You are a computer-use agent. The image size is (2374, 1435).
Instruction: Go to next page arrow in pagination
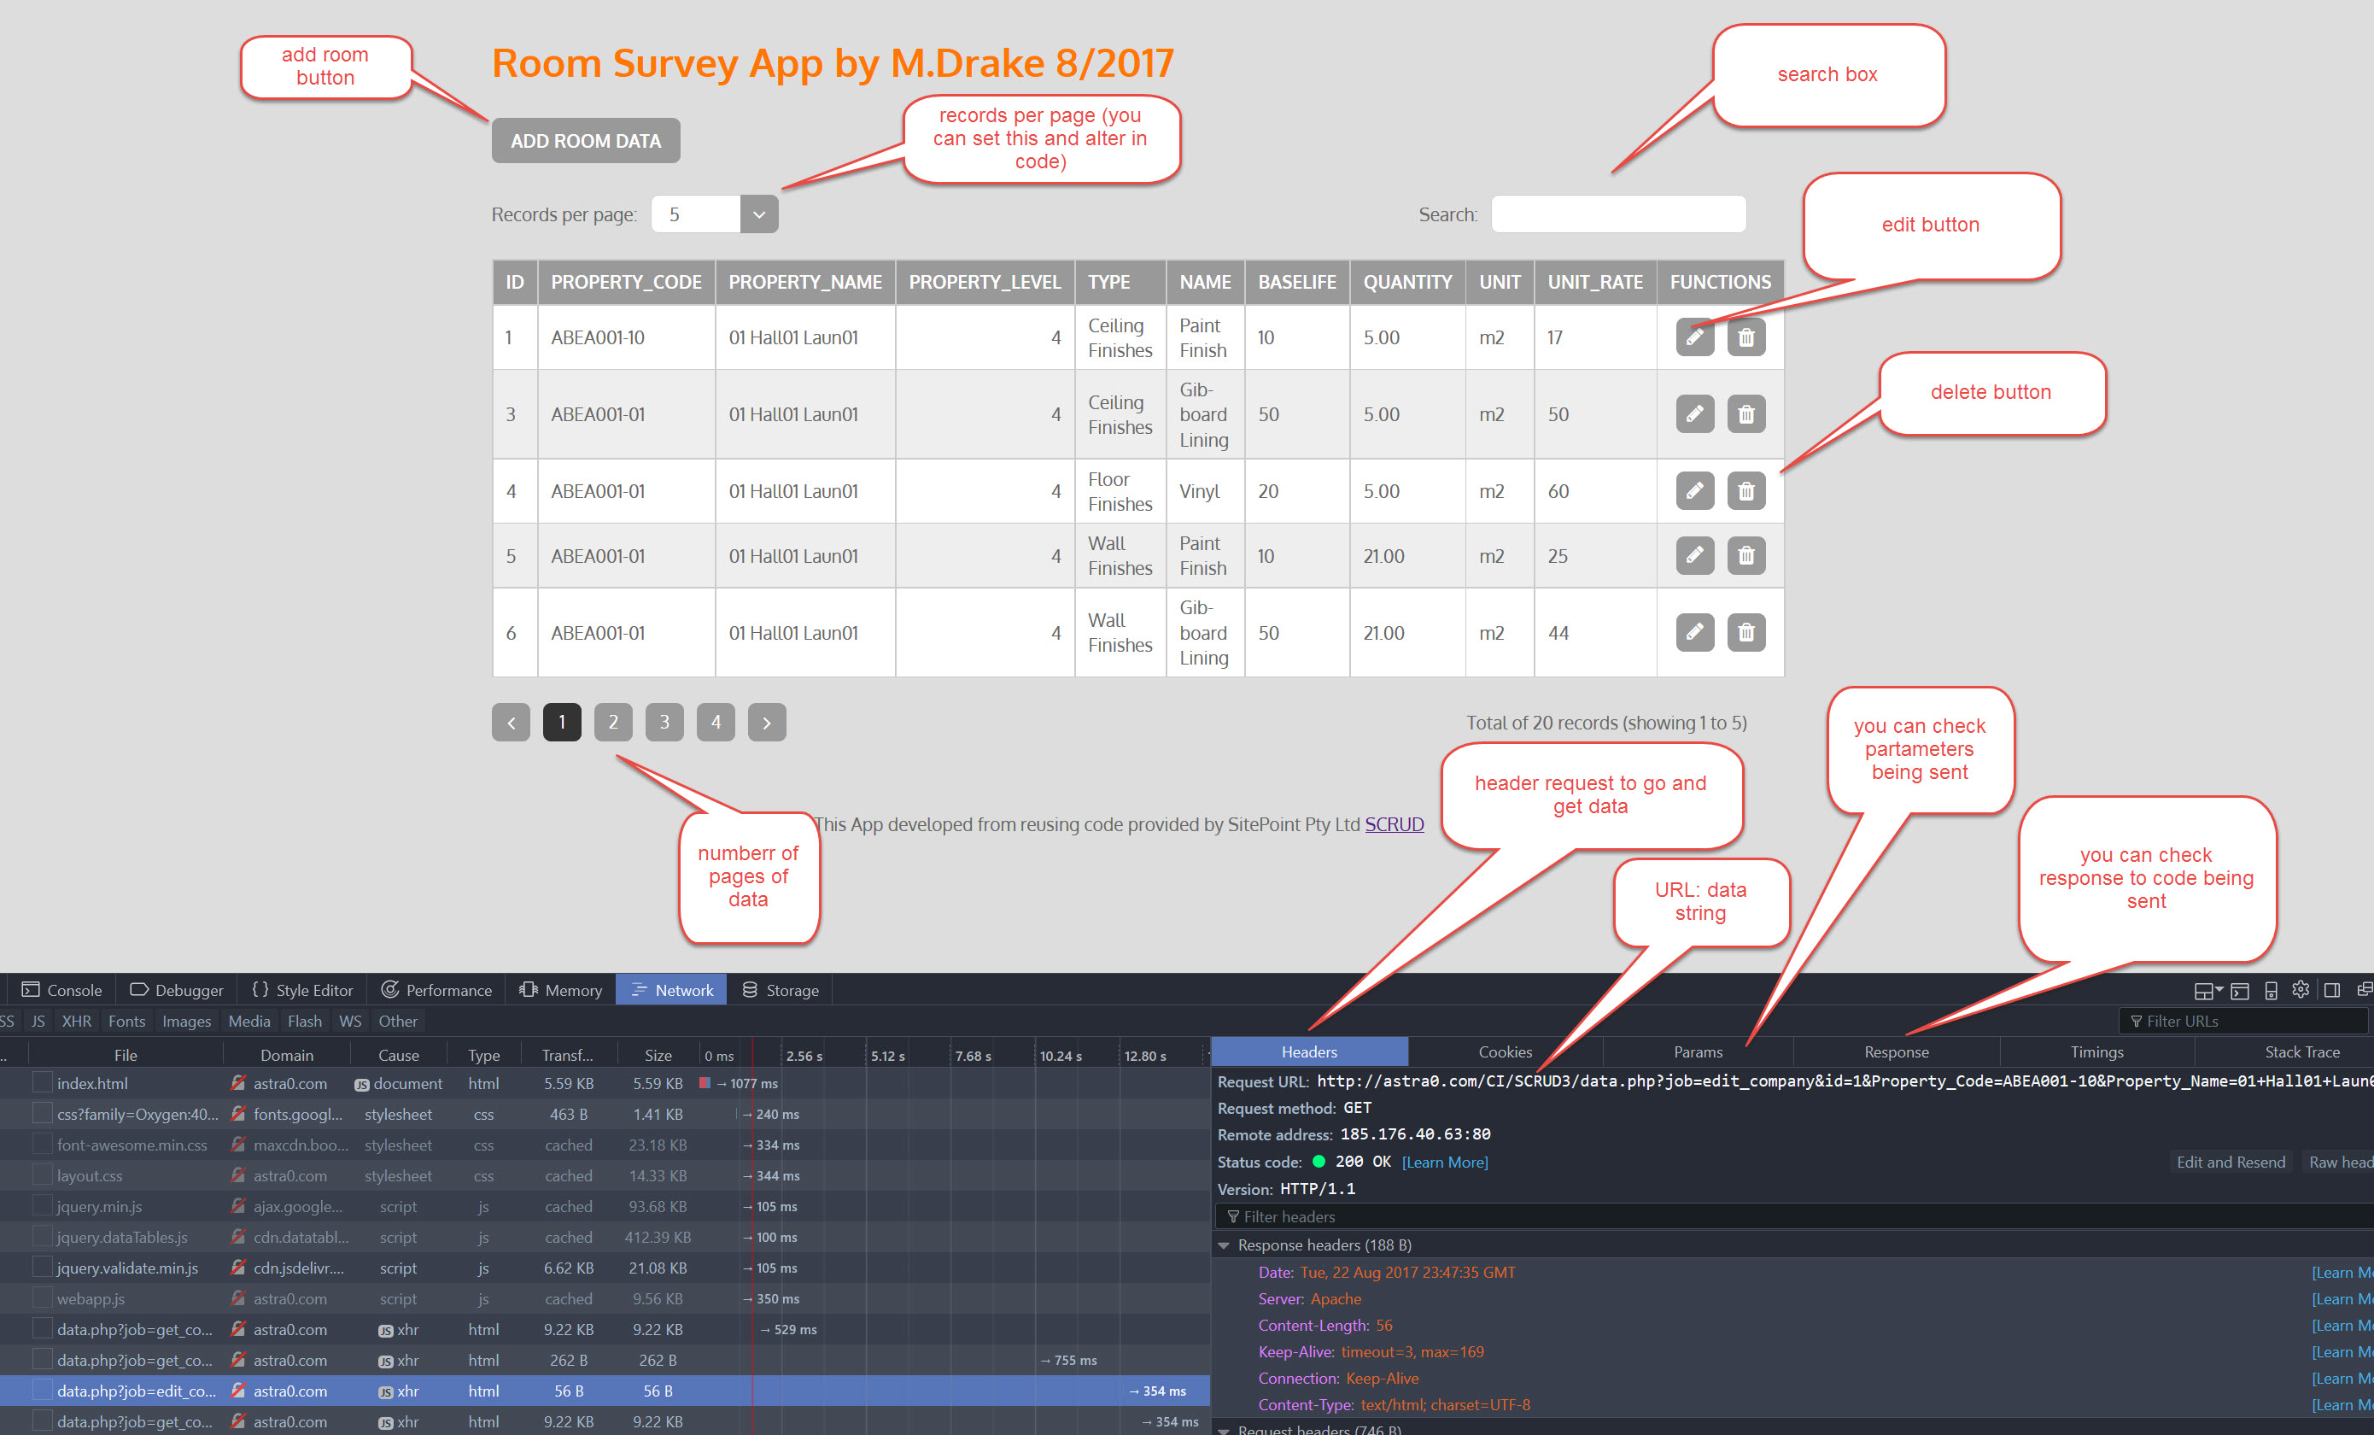(766, 722)
